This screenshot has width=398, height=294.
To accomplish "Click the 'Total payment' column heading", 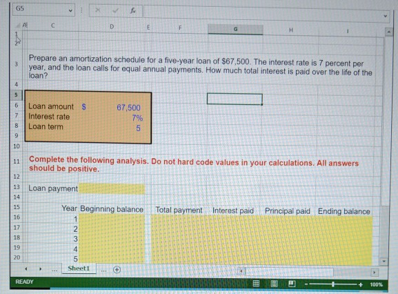I will [179, 210].
